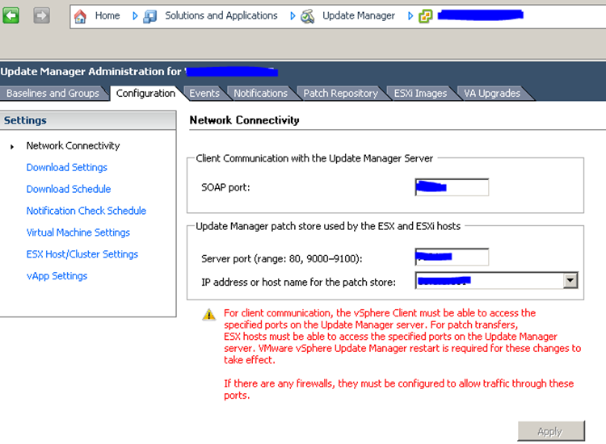Go to Home in breadcrumb
606x444 pixels.
[107, 16]
